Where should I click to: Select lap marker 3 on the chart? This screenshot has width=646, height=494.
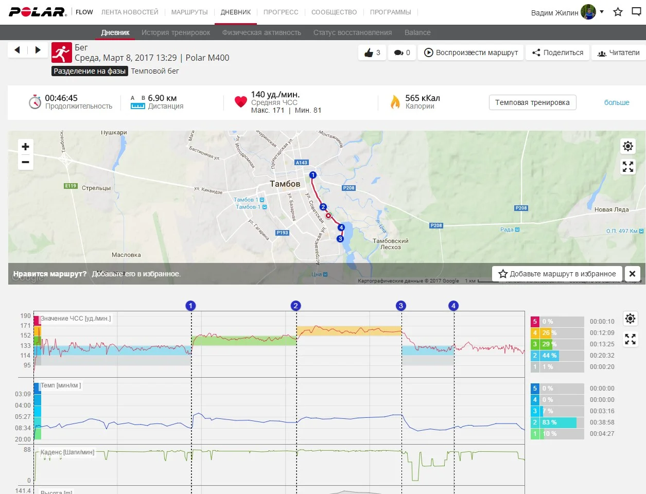401,306
